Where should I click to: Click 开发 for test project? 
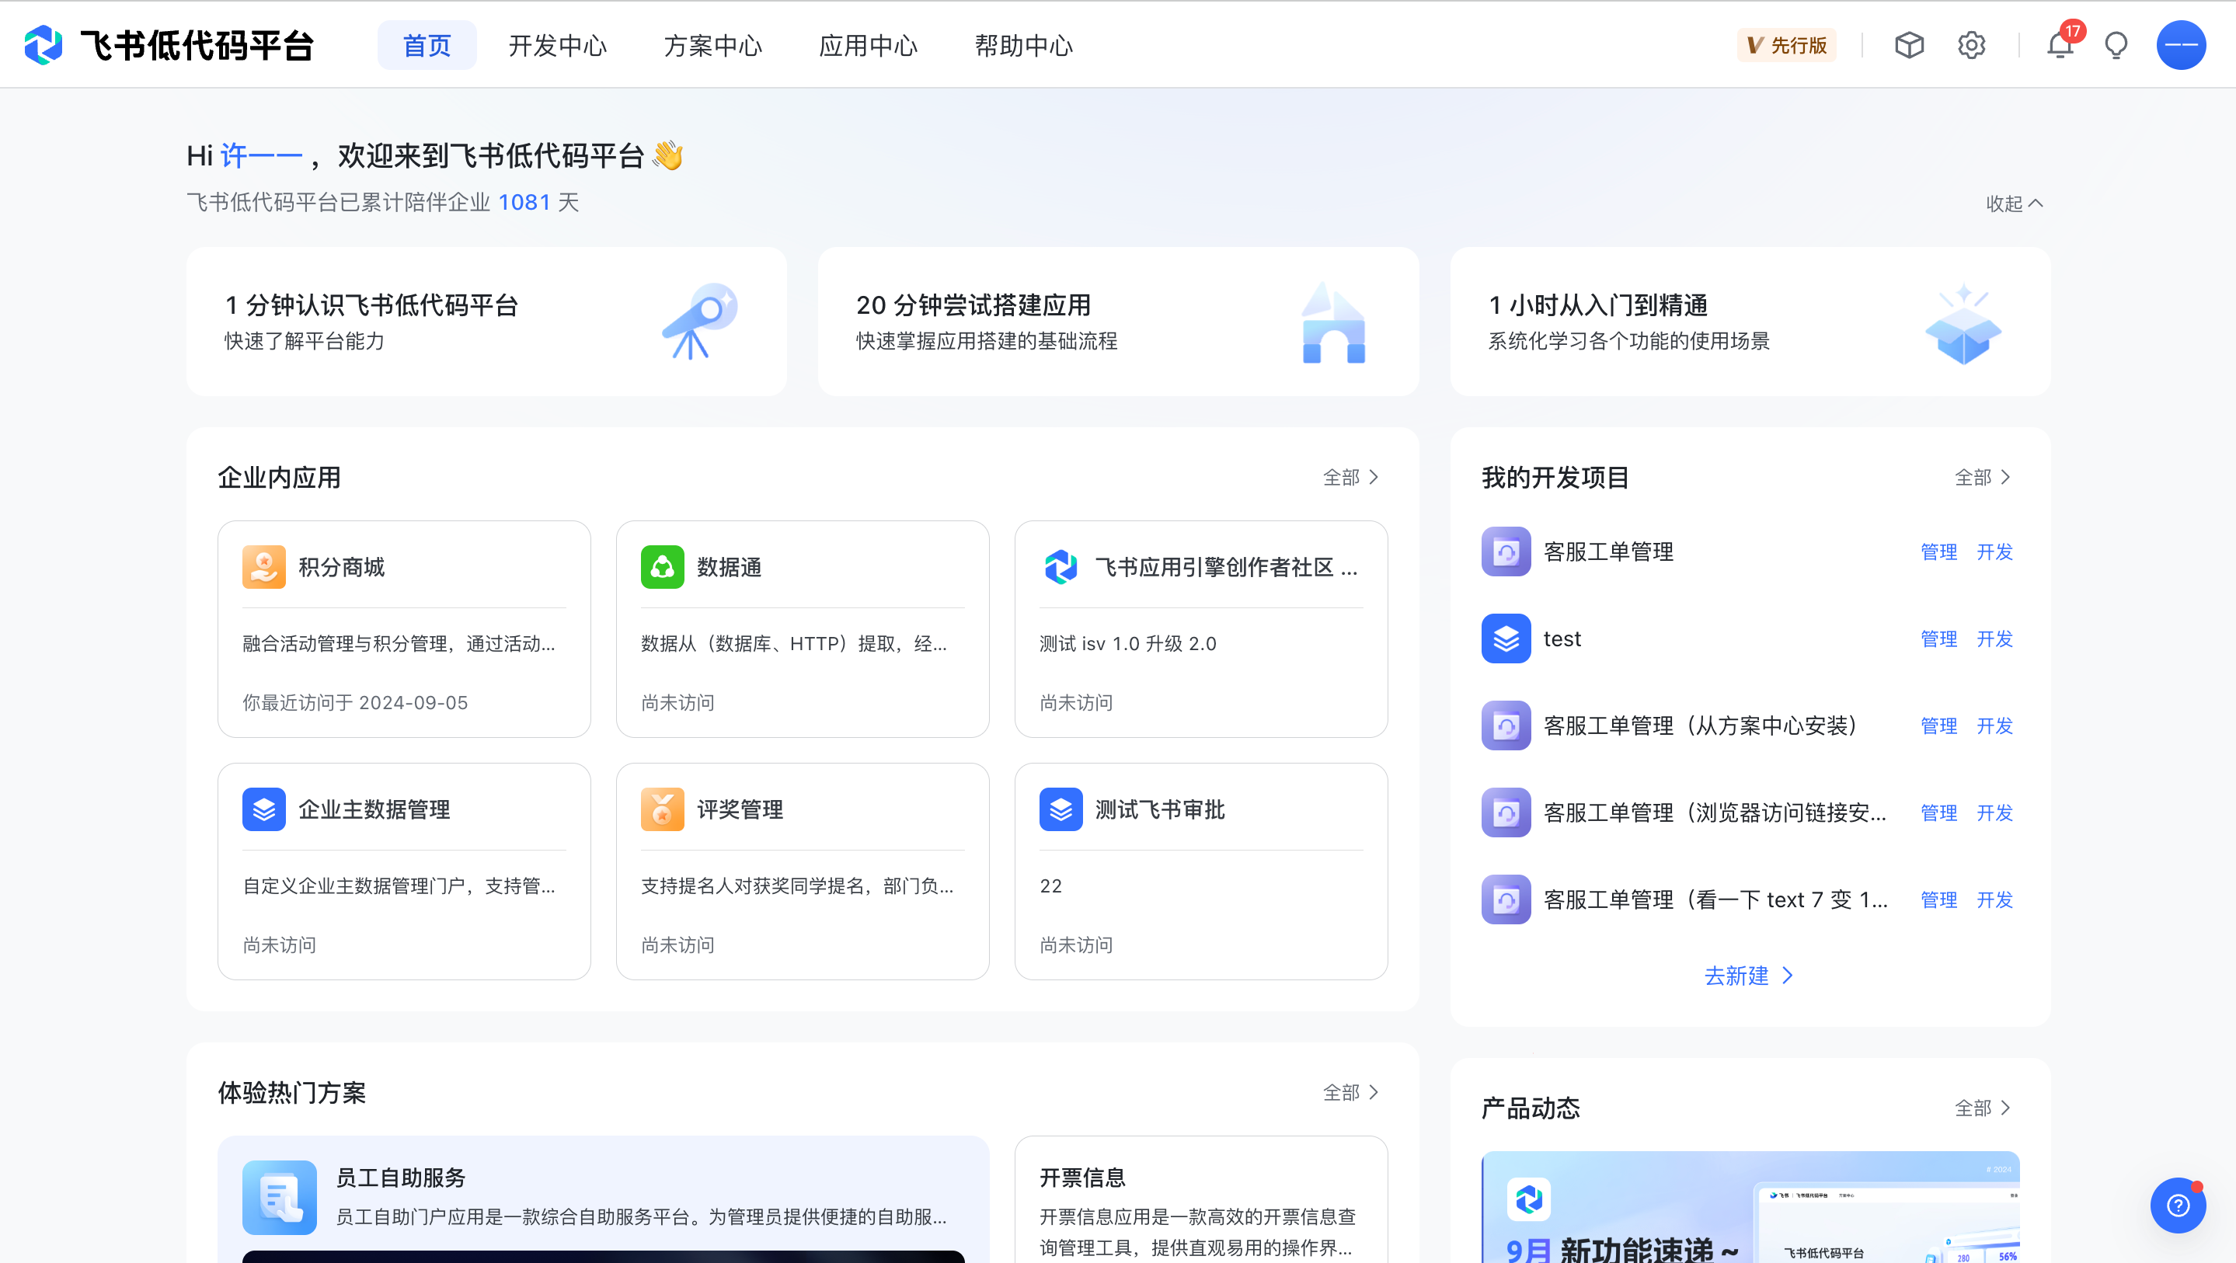click(x=1994, y=638)
